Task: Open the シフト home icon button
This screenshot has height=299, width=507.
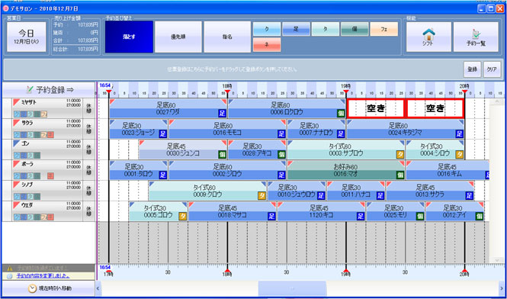Action: [x=428, y=37]
